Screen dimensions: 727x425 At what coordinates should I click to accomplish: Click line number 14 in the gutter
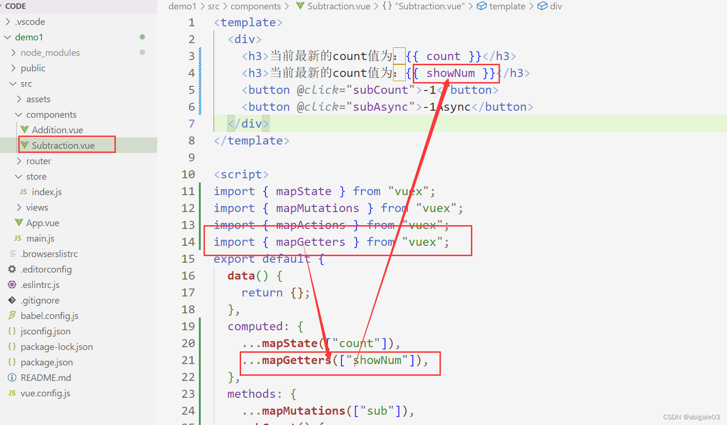pyautogui.click(x=188, y=242)
